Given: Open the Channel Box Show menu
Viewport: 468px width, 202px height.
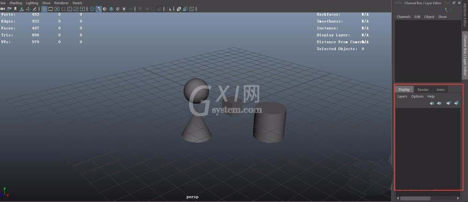Looking at the screenshot, I should tap(442, 17).
